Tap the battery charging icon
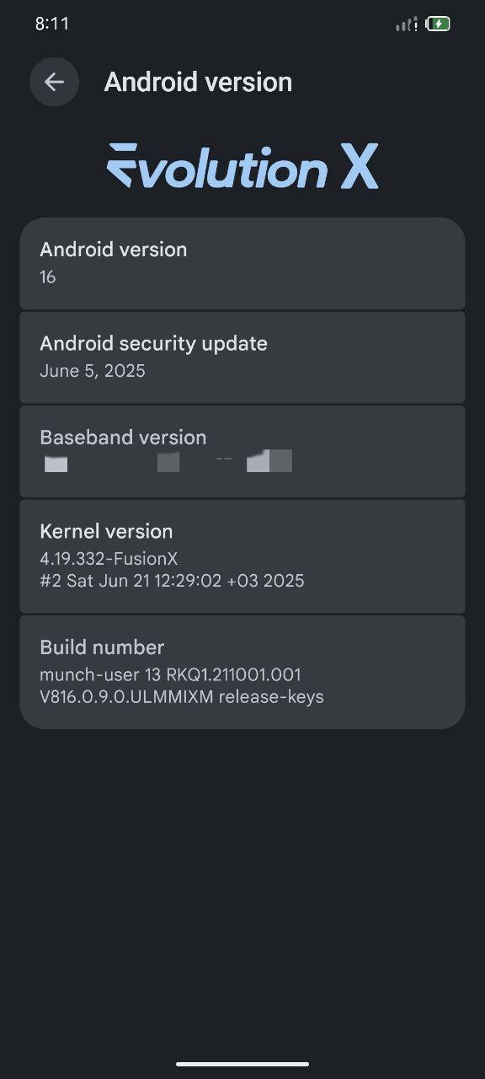Image resolution: width=485 pixels, height=1079 pixels. pyautogui.click(x=439, y=24)
